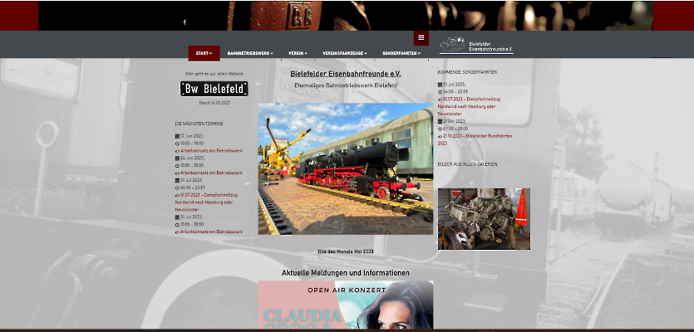Image resolution: width=694 pixels, height=332 pixels.
Task: Click the 'Hier geht es zur alten Website' text
Action: point(214,74)
